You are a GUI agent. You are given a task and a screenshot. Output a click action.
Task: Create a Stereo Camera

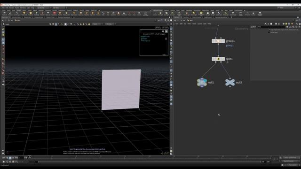click(x=241, y=14)
